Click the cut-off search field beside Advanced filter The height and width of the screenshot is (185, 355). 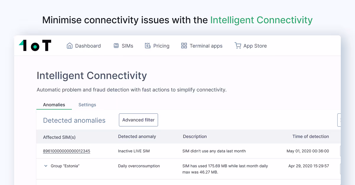(339, 120)
